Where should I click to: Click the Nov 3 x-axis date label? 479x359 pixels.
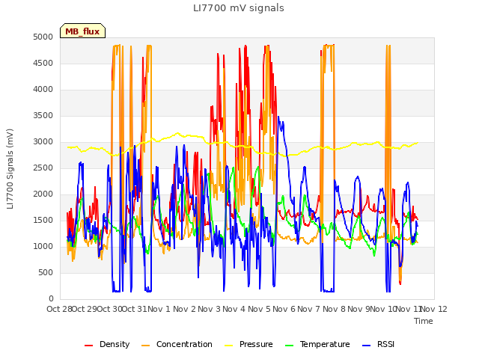[x=209, y=309]
